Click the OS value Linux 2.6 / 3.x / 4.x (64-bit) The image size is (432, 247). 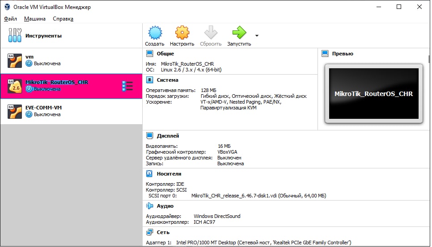pos(191,70)
